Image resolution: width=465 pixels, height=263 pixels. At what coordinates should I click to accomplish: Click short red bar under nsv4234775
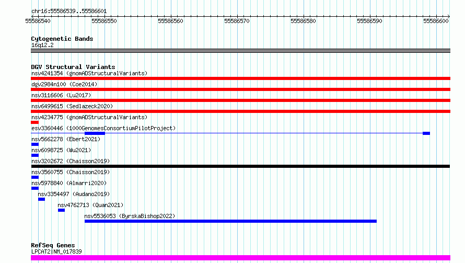tap(34, 122)
